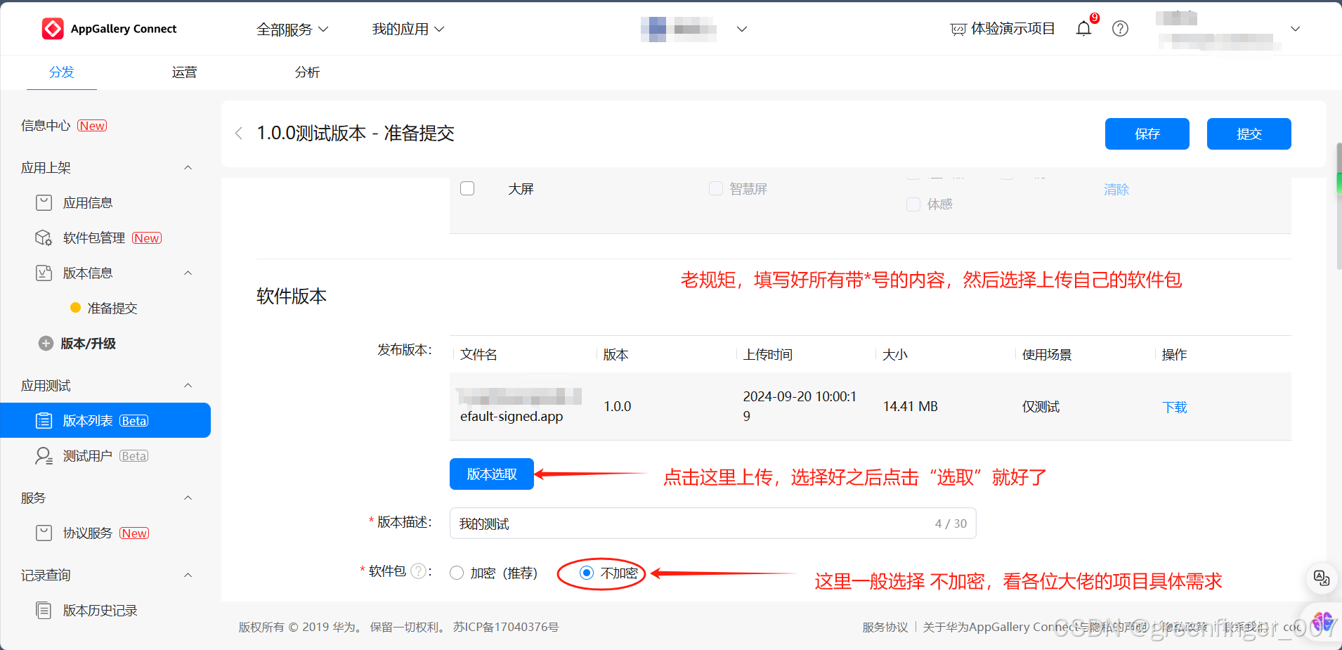Collapse the 记录查询 section

[x=188, y=576]
